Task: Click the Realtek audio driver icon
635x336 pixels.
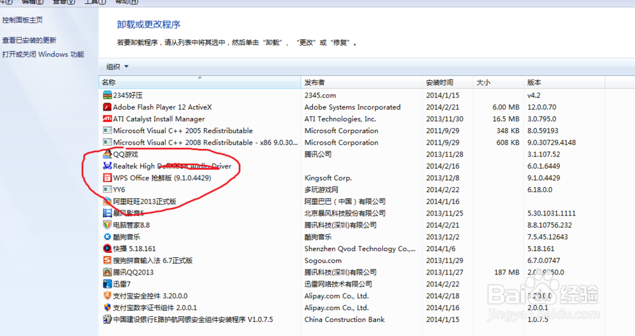Action: point(107,165)
